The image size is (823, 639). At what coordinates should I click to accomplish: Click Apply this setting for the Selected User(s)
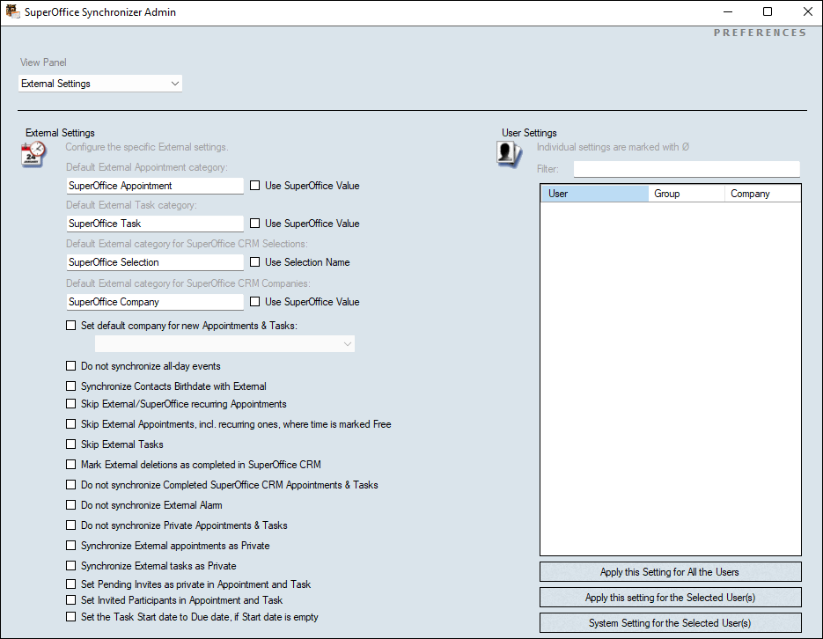[670, 598]
